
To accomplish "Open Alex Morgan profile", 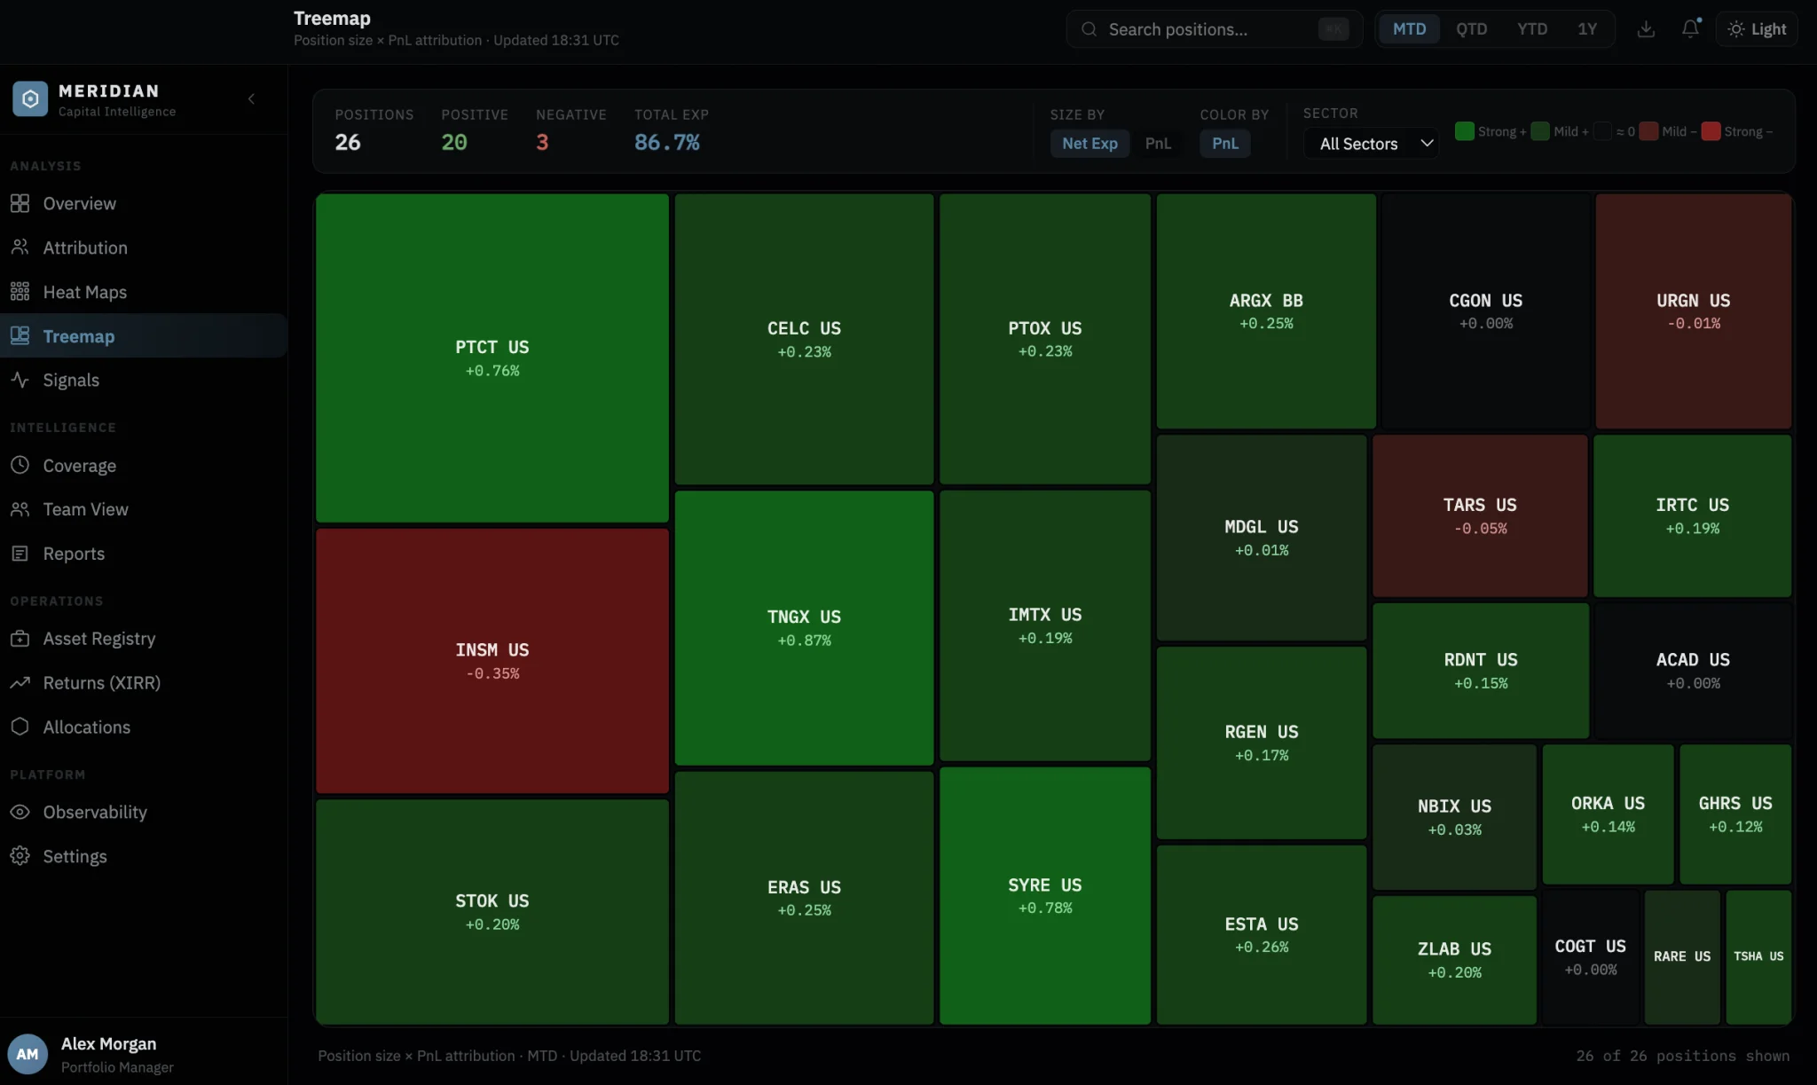I will 144,1054.
